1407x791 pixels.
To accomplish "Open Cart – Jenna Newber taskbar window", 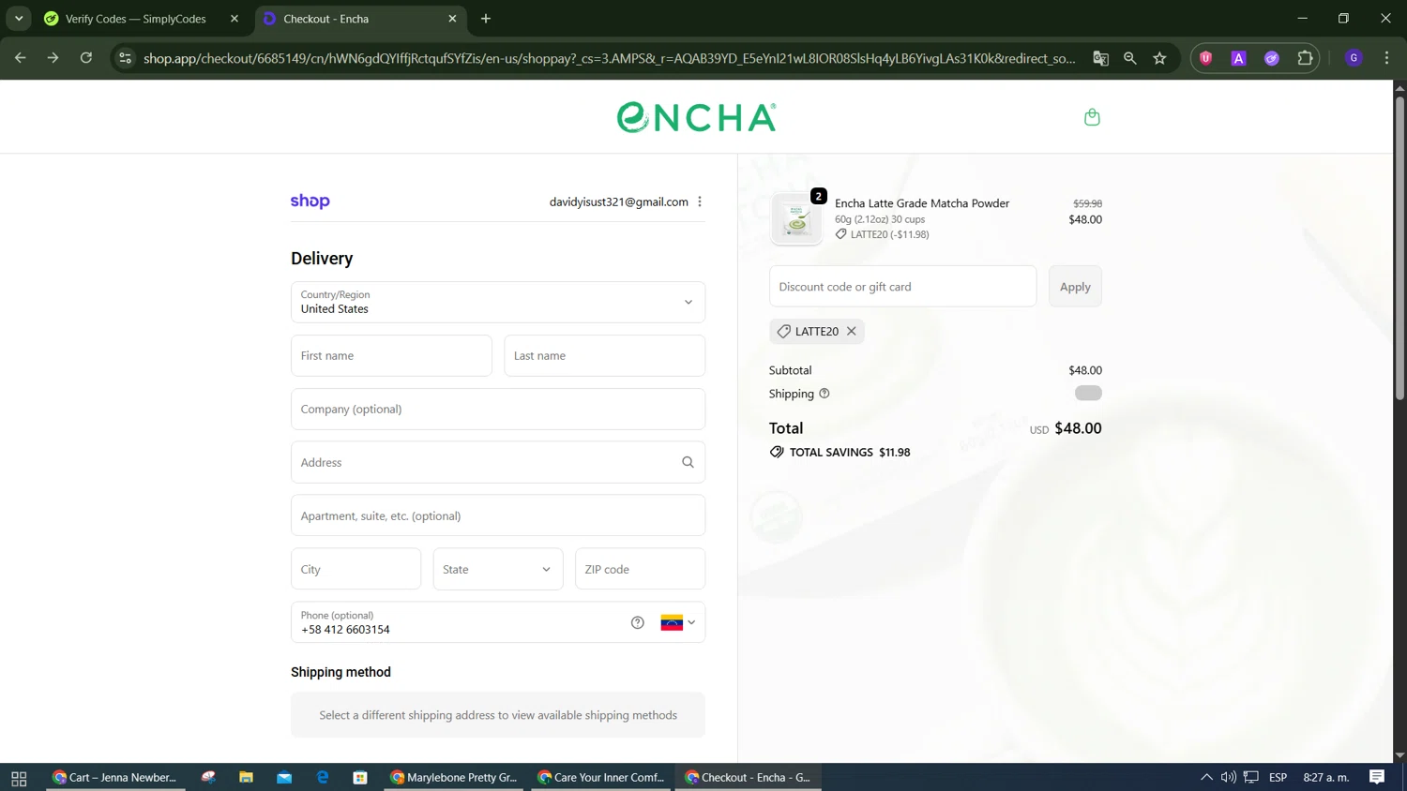I will coord(115,778).
